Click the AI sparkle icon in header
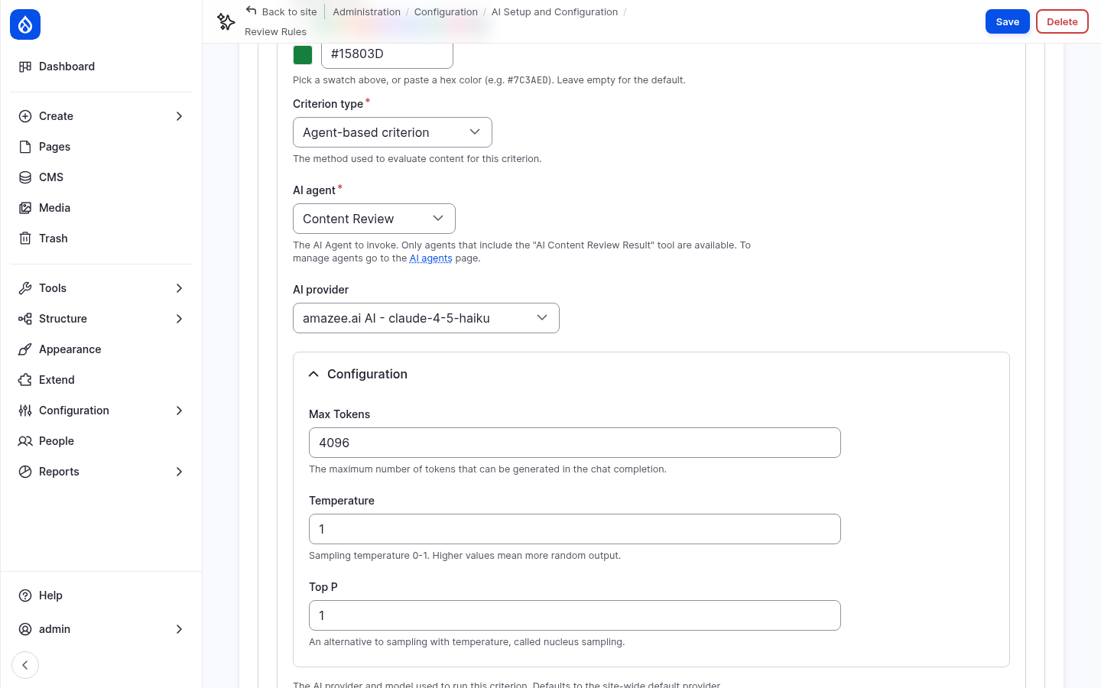 coord(226,21)
